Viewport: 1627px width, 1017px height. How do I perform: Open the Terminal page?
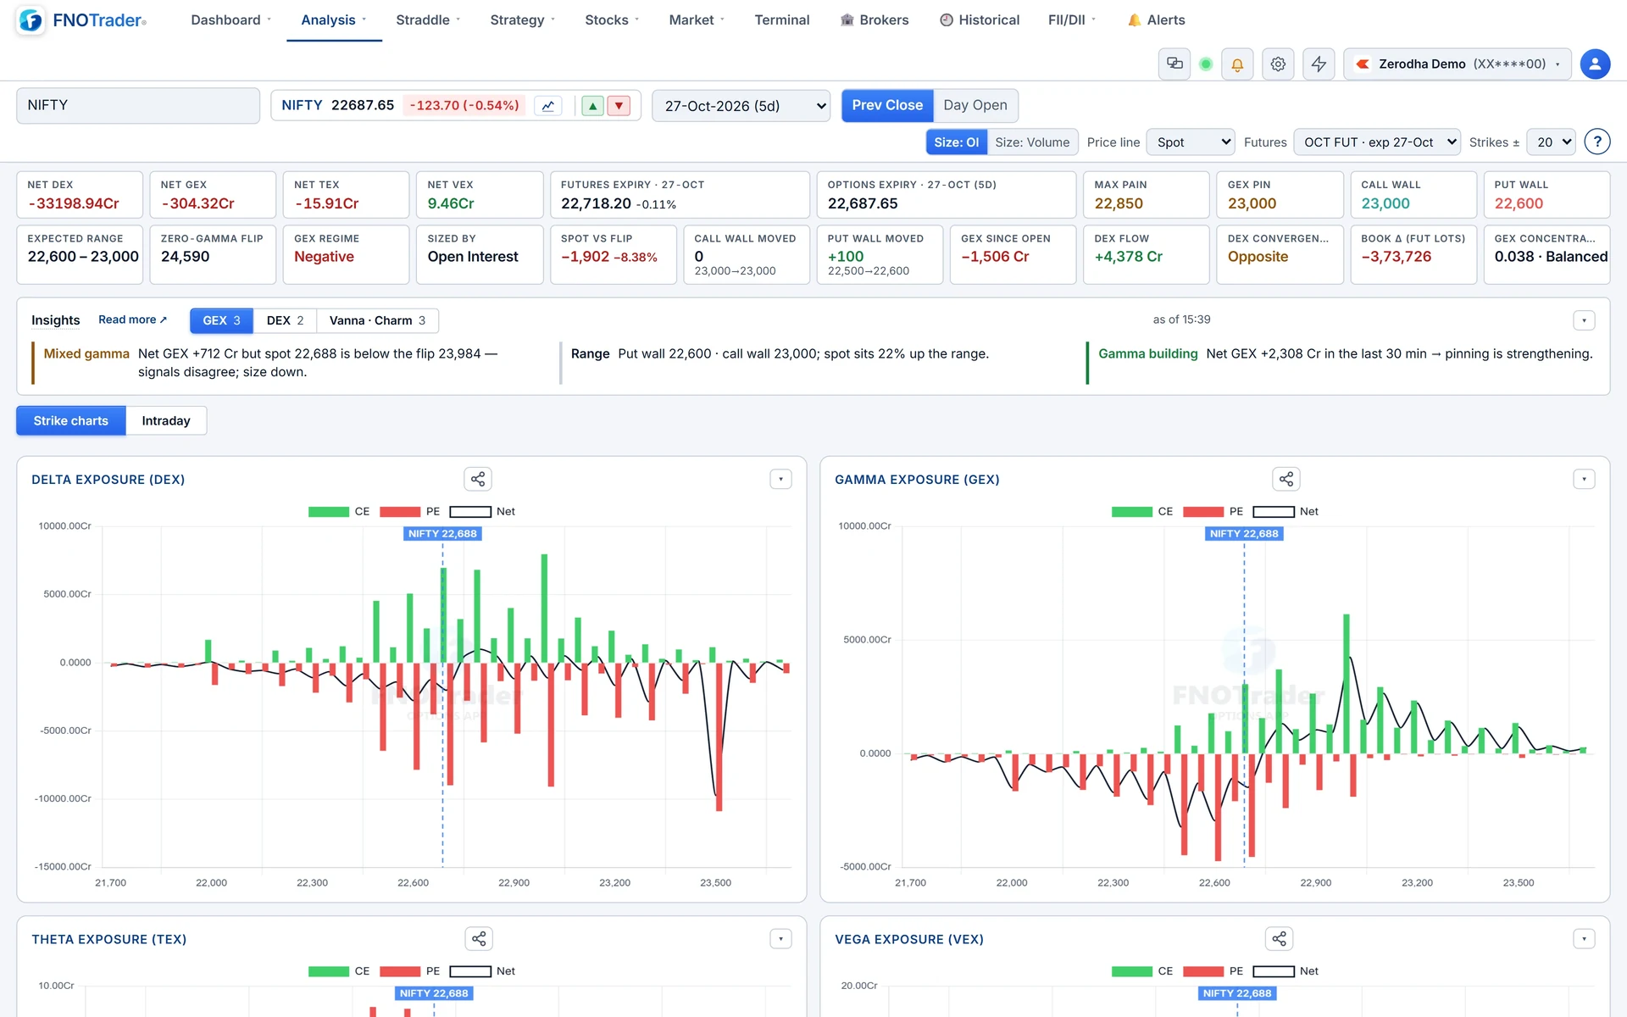pos(781,20)
